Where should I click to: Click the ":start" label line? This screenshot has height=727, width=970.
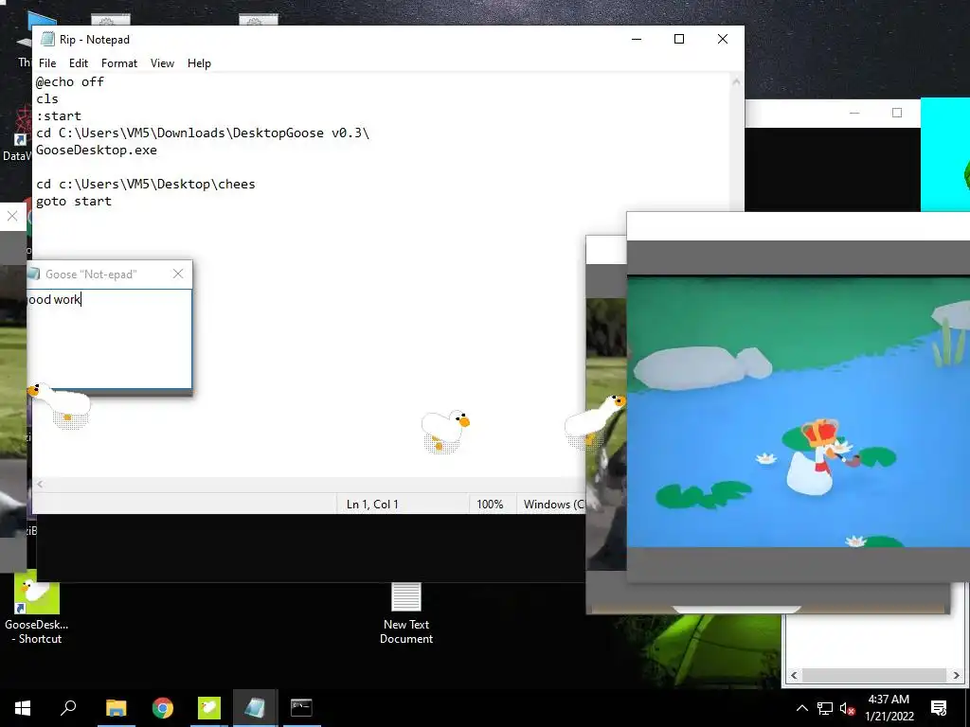pyautogui.click(x=59, y=115)
